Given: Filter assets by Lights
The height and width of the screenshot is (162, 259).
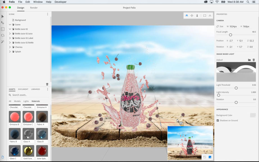Looking at the screenshot, I should click(x=26, y=101).
